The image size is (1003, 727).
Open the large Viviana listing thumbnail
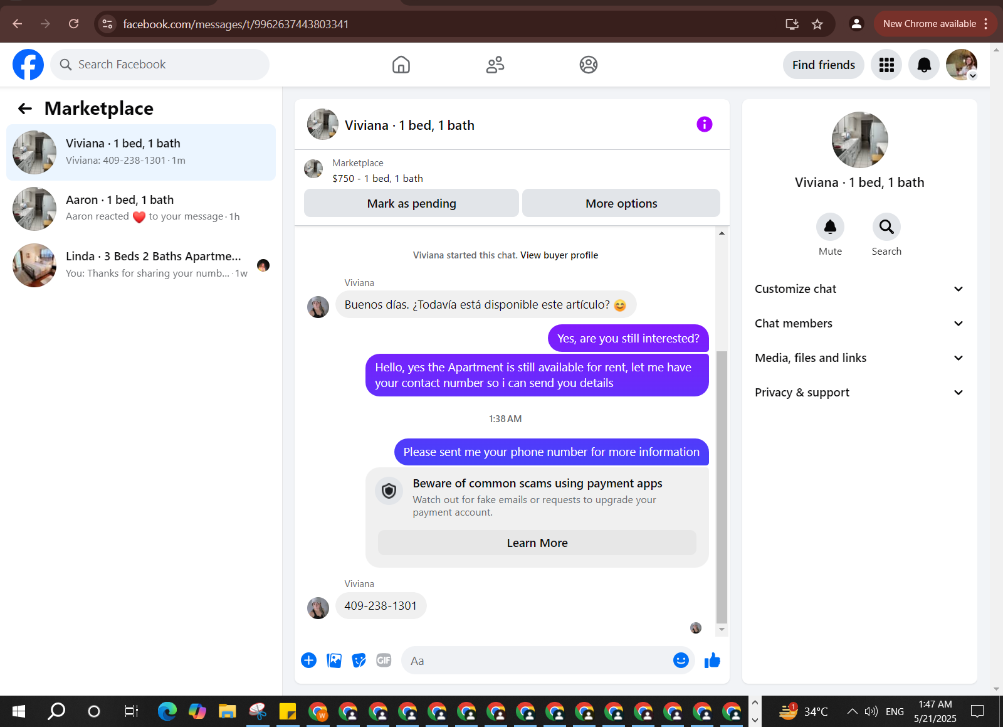(x=859, y=140)
